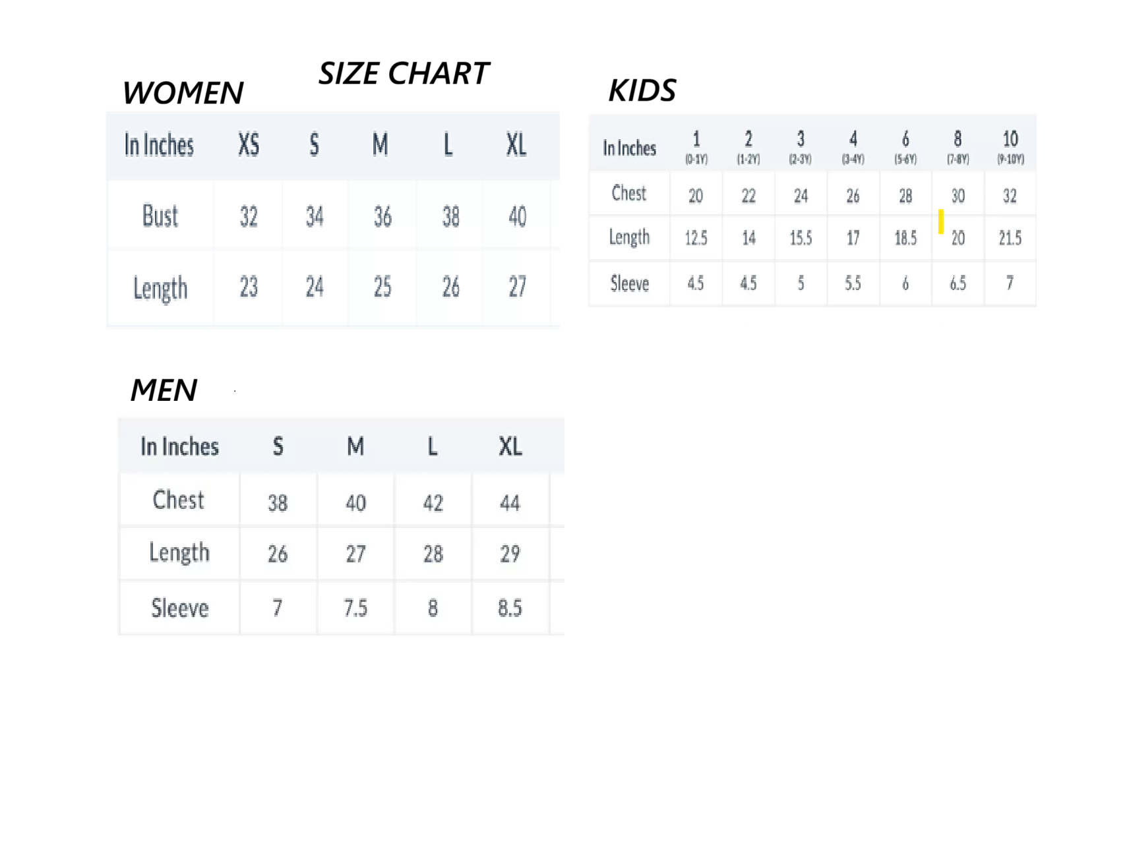Click Kids sleeve value 6.5

[x=958, y=283]
